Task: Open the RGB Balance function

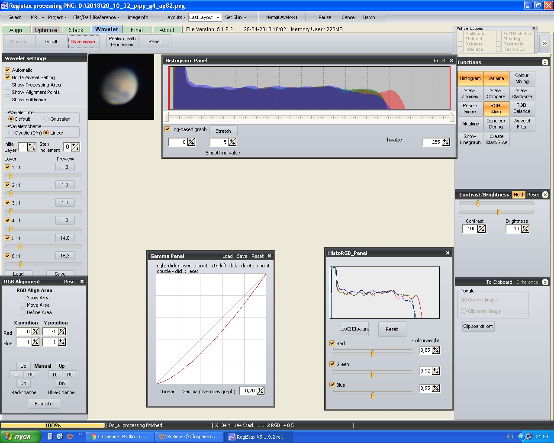Action: coord(522,108)
